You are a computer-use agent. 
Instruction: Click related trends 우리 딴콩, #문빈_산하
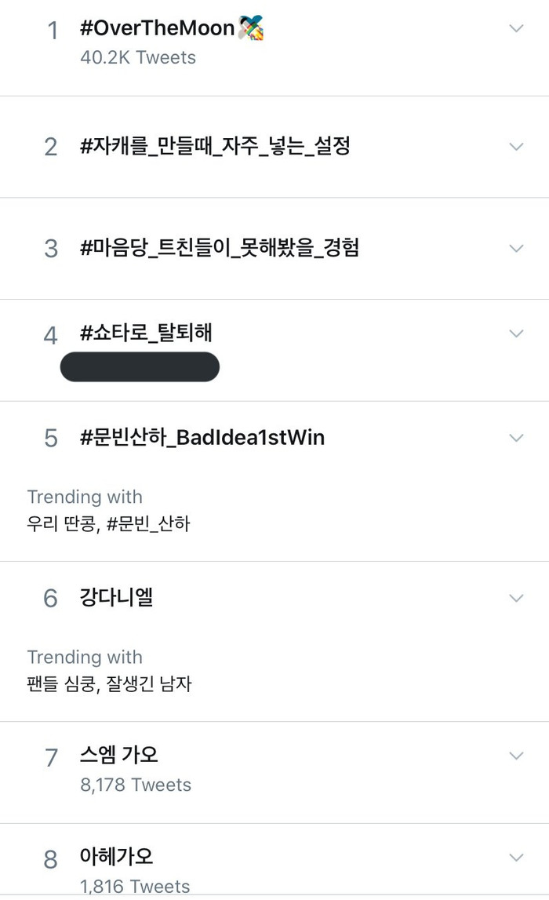tap(108, 523)
